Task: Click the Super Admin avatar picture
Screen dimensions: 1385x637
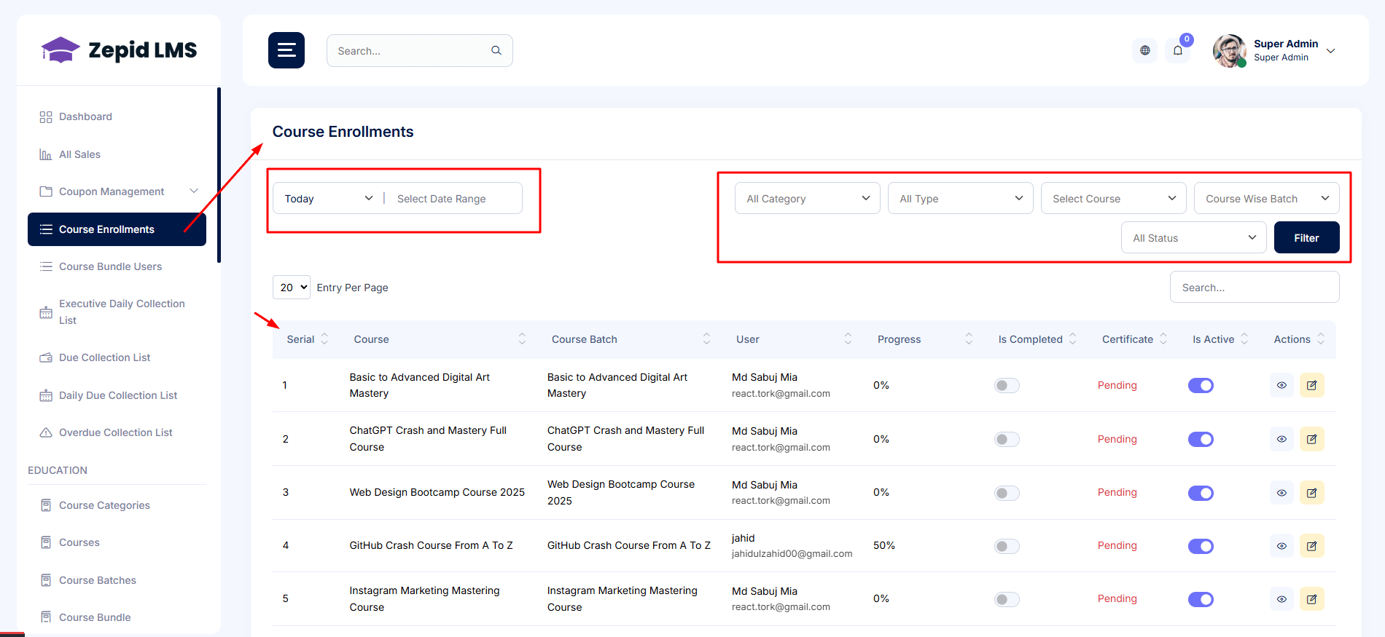Action: pyautogui.click(x=1230, y=50)
